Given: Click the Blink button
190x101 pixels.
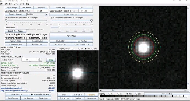Looking at the screenshot, I should click(x=64, y=95).
